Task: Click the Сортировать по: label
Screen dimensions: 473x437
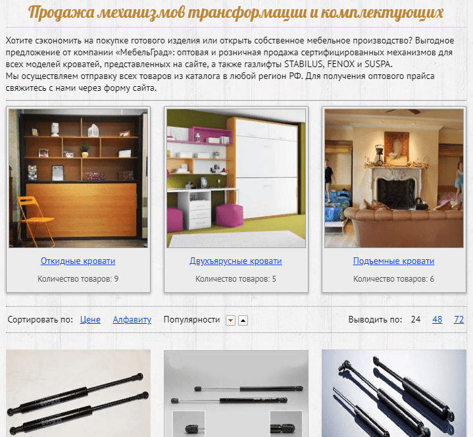Action: click(x=40, y=319)
